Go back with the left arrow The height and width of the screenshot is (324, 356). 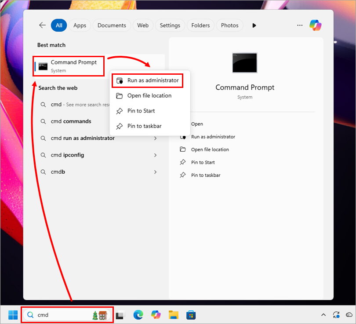(x=42, y=25)
